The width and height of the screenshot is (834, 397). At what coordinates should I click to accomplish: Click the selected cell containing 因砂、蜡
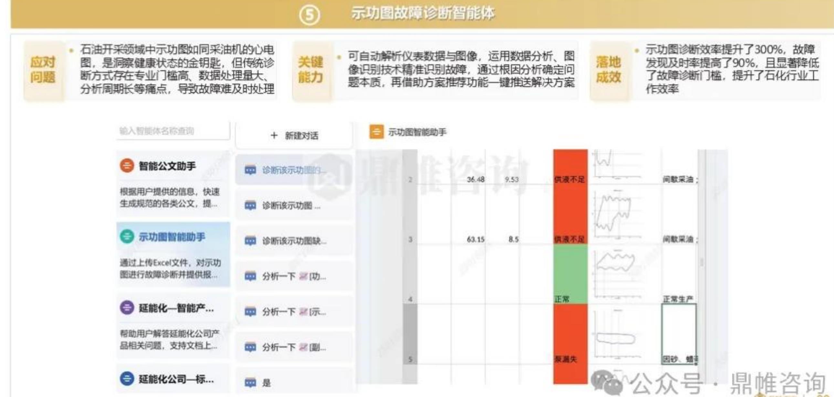(x=679, y=334)
